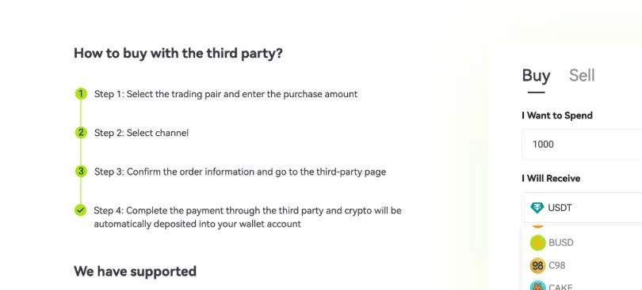The height and width of the screenshot is (290, 642).
Task: Click Step 1 trading pair instruction text
Action: point(226,94)
